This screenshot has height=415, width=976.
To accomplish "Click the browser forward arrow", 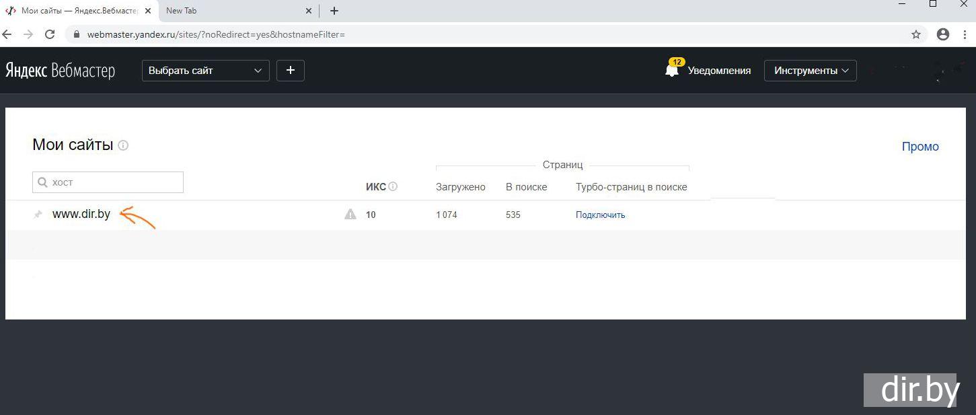I will [28, 34].
